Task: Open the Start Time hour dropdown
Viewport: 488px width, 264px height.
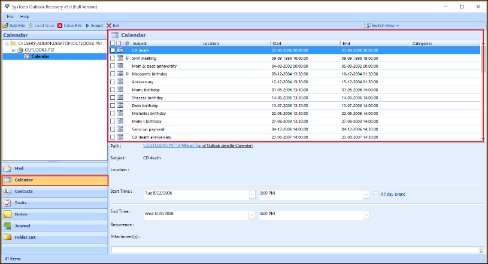Action: [x=366, y=195]
